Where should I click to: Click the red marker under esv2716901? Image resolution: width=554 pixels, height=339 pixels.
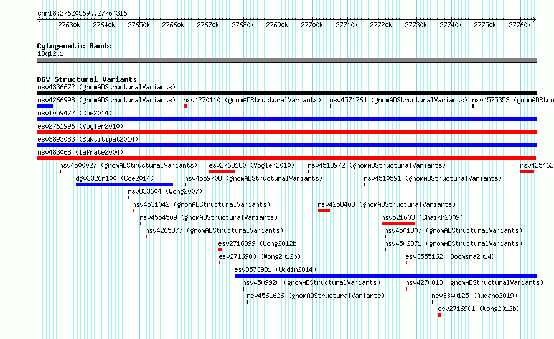[439, 315]
